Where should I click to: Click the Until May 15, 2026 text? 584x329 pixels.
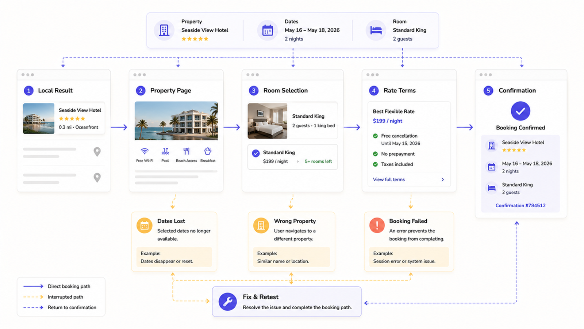401,143
